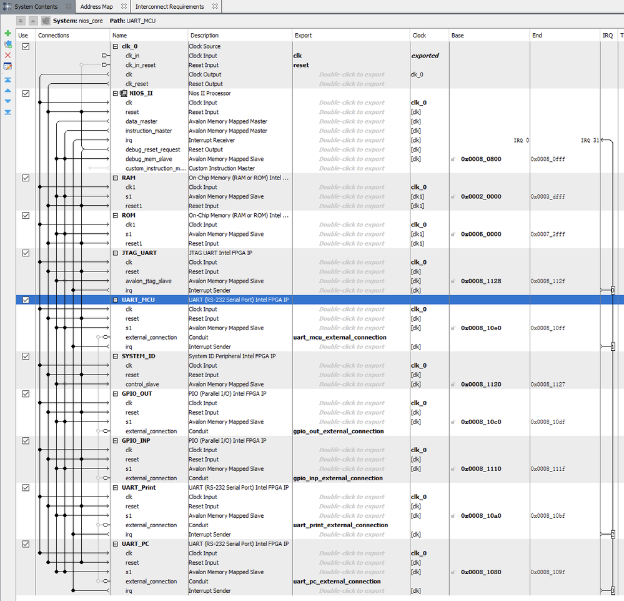This screenshot has width=624, height=601.
Task: Click the Move to top arrow icon
Action: [x=7, y=80]
